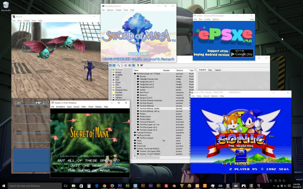This screenshot has height=189, width=303.
Task: Select Punch-Out game row in MAME
Action: click(162, 146)
